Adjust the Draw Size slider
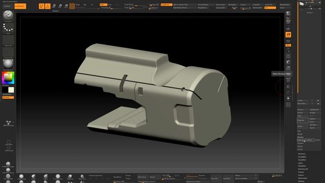This screenshot has width=325, height=183. [136, 8]
